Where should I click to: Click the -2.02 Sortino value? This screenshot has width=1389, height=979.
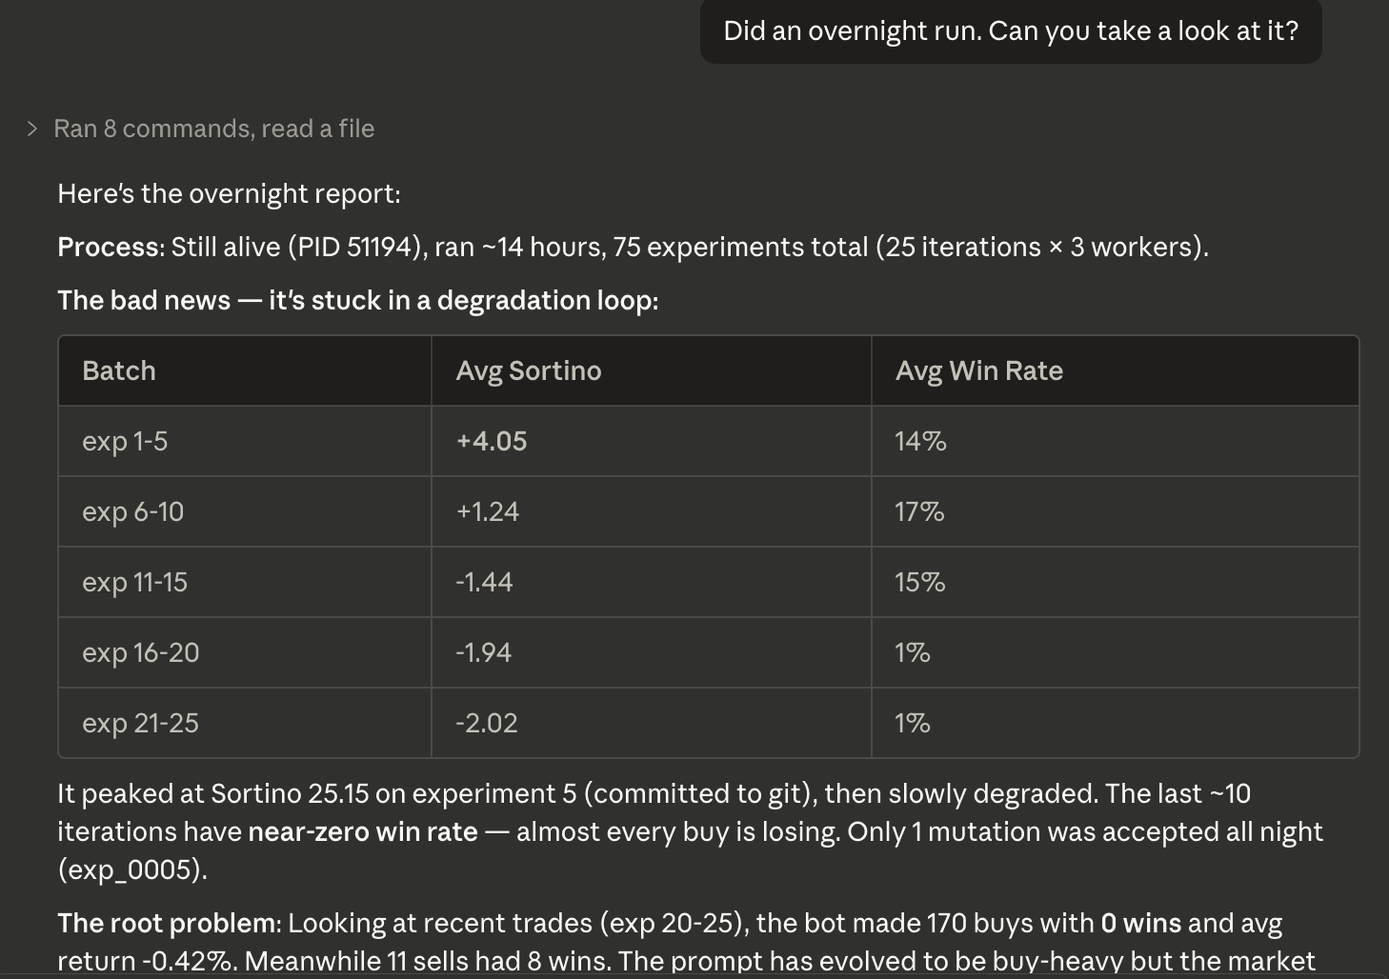(487, 723)
